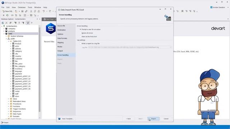Click the Redo arrow icon
Image resolution: width=230 pixels, height=129 pixels.
click(x=50, y=11)
